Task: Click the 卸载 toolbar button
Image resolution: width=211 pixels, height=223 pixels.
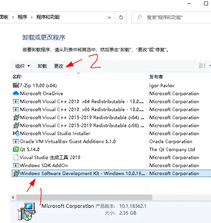Action: tap(42, 66)
